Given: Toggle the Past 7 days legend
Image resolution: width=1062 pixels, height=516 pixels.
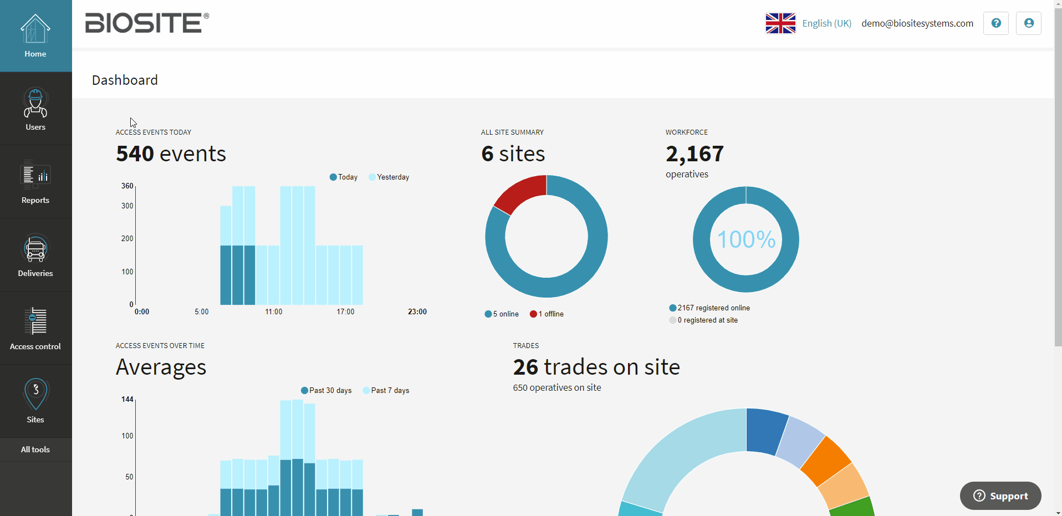Looking at the screenshot, I should 386,391.
